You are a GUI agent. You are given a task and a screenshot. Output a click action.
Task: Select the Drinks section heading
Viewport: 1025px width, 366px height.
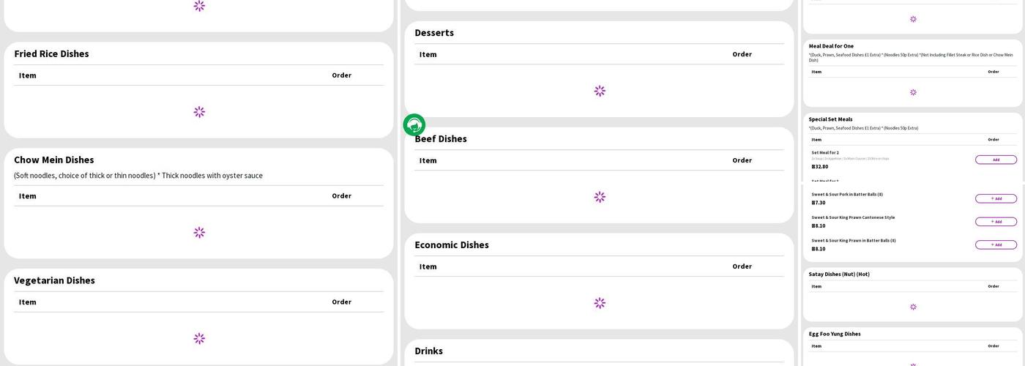(x=428, y=351)
